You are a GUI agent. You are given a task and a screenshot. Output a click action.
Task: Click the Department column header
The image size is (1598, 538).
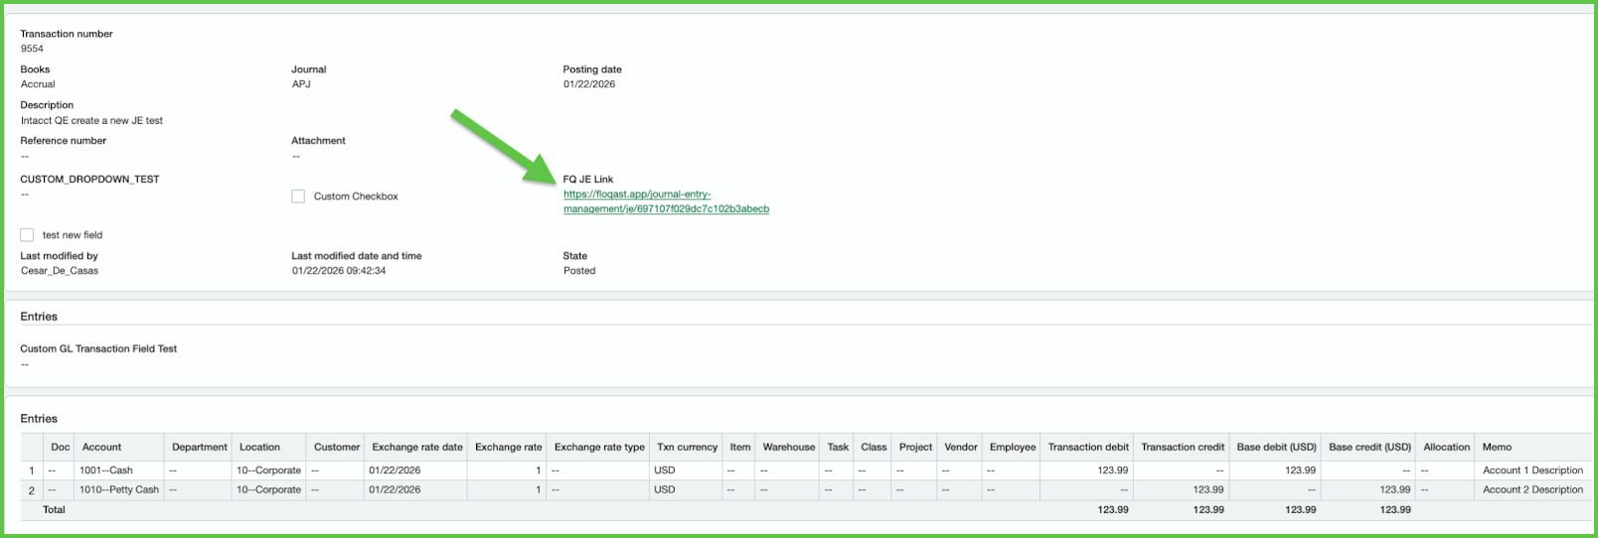[199, 447]
